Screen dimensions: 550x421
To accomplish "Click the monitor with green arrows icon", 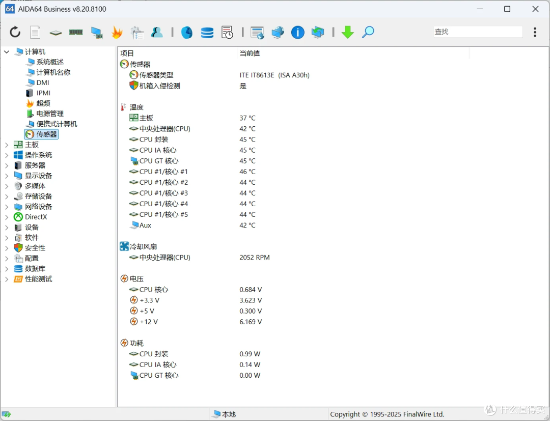I will 318,32.
